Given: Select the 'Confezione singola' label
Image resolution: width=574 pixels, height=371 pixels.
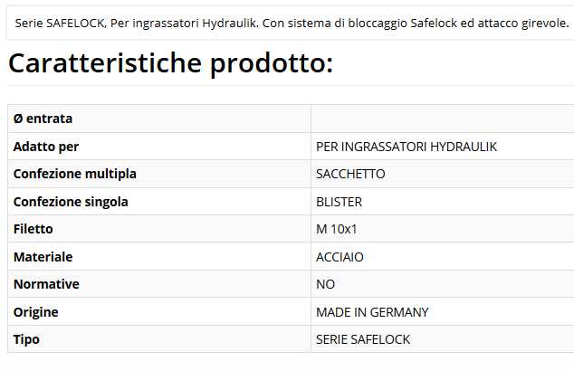Looking at the screenshot, I should [71, 202].
